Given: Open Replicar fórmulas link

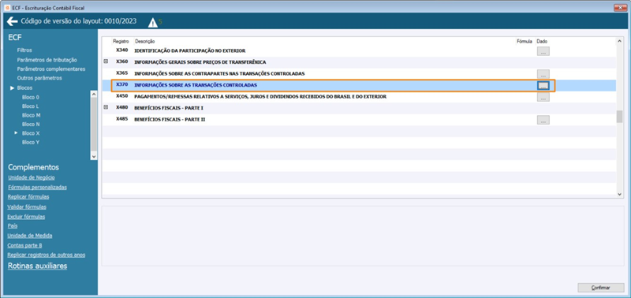Looking at the screenshot, I should point(28,196).
